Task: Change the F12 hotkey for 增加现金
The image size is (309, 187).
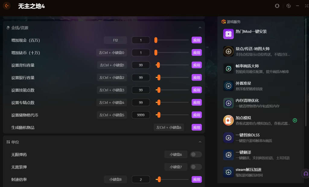Action: (x=115, y=40)
